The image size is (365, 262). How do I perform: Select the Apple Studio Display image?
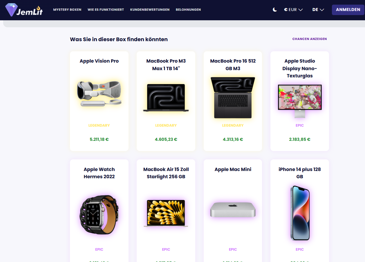[x=300, y=101]
